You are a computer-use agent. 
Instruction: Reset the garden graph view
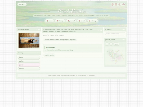pyautogui.click(x=116, y=44)
